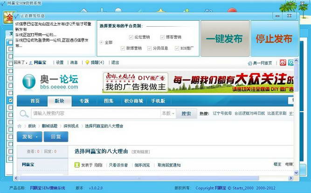Click the 网赢宝SEM营销系统 product name link

48,188
